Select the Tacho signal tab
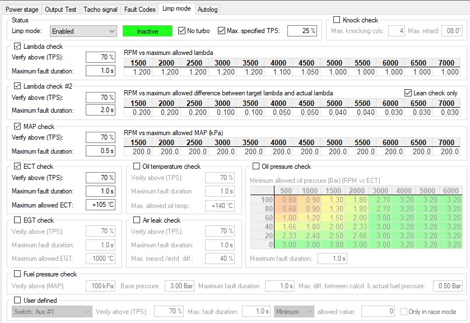The height and width of the screenshot is (323, 470). [x=100, y=10]
